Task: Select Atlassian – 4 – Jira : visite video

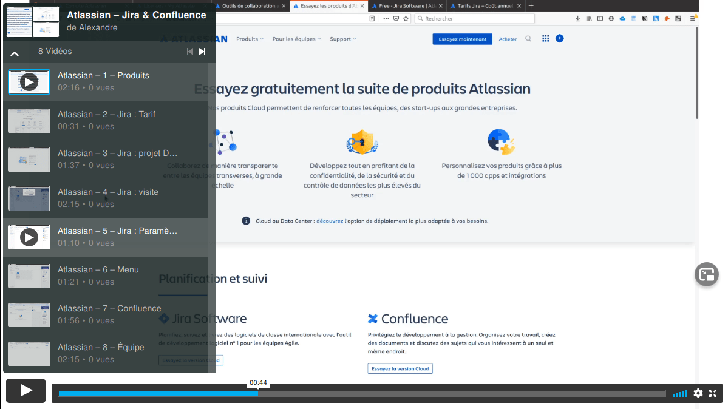Action: (106, 198)
